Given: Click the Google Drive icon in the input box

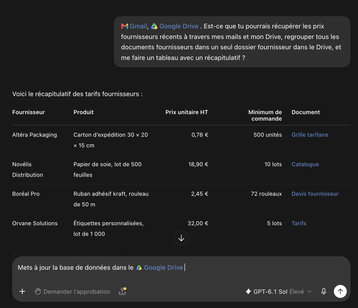Looking at the screenshot, I should point(139,268).
